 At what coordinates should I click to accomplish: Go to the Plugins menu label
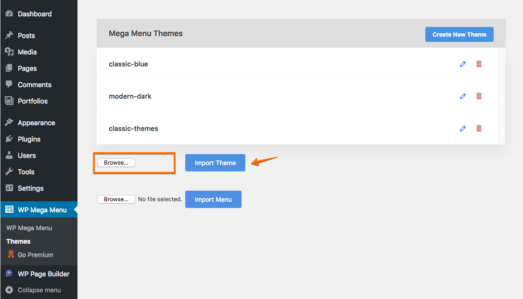pyautogui.click(x=29, y=139)
